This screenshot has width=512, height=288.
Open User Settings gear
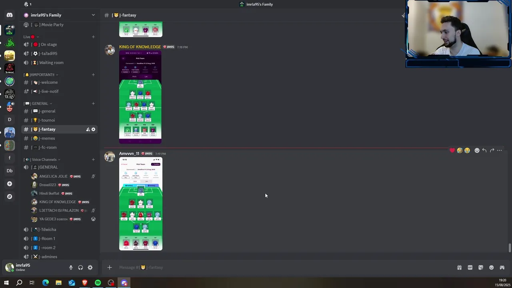click(x=90, y=268)
